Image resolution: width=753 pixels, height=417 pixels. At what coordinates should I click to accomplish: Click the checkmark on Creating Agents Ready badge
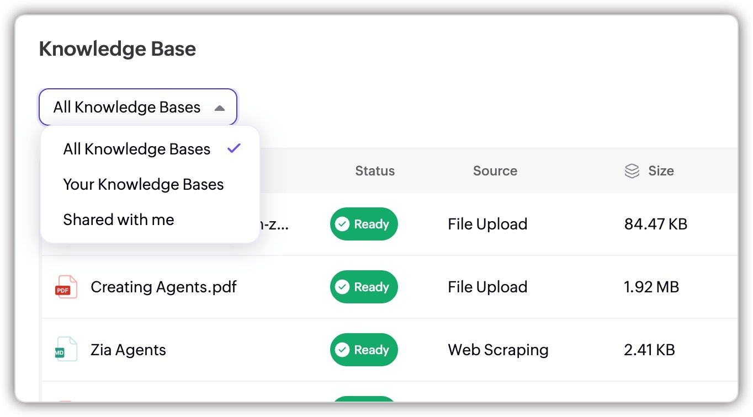[342, 287]
